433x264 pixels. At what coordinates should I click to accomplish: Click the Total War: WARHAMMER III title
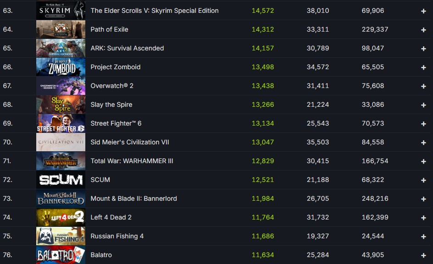(132, 161)
